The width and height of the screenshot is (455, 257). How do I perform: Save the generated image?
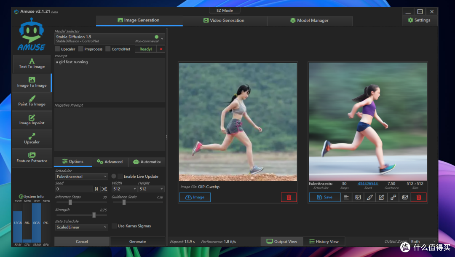pos(325,197)
